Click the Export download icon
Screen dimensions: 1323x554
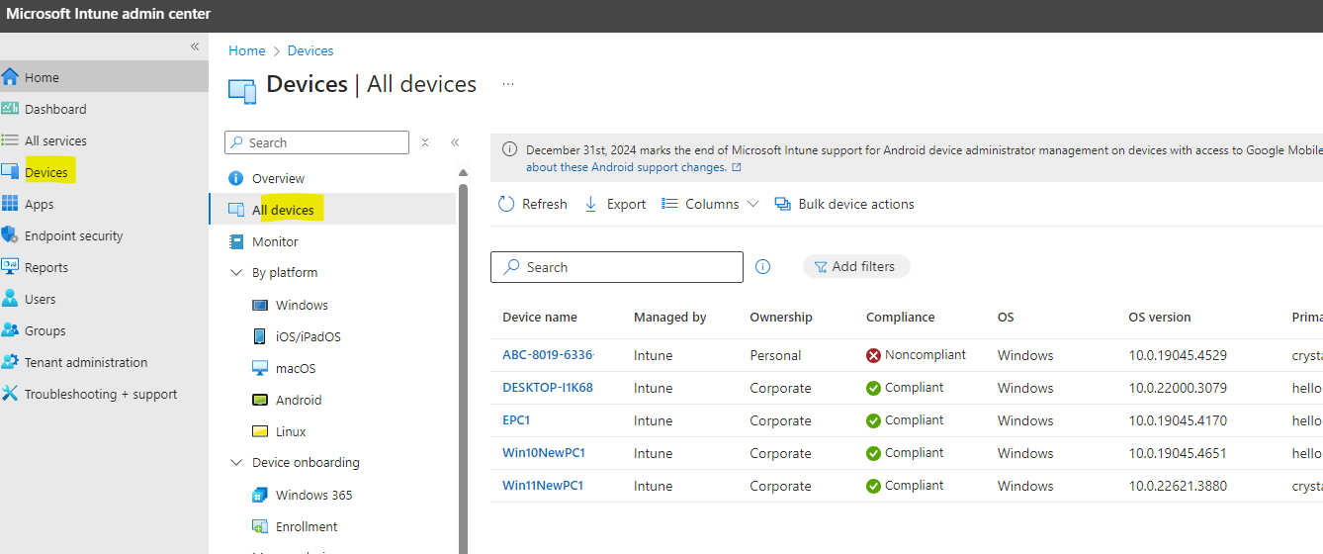coord(591,204)
